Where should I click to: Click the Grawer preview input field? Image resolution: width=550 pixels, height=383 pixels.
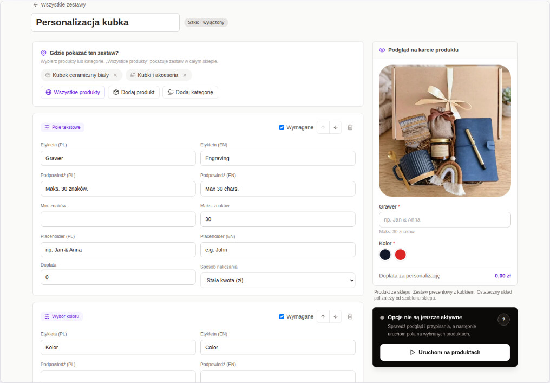click(445, 220)
